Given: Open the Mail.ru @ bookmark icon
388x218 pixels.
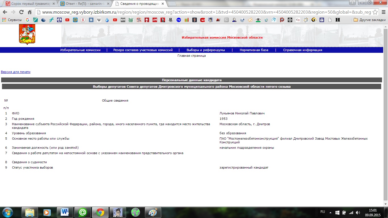Looking at the screenshot, I should pos(75,20).
